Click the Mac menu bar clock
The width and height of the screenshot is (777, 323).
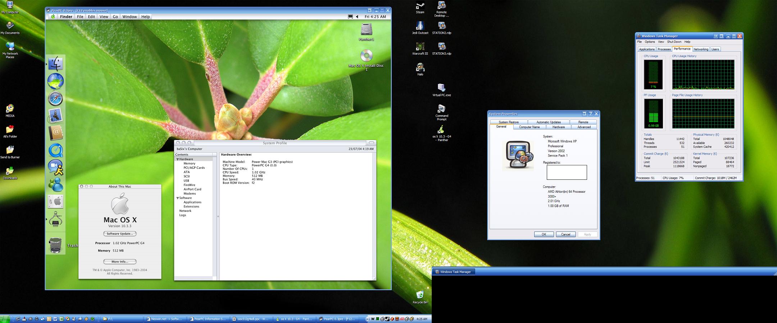(375, 17)
